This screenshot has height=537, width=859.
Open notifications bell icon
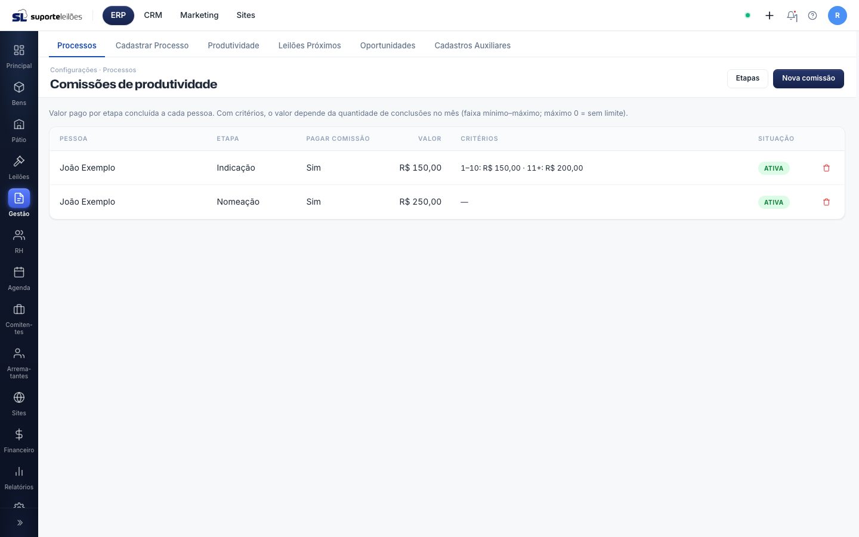click(x=792, y=16)
